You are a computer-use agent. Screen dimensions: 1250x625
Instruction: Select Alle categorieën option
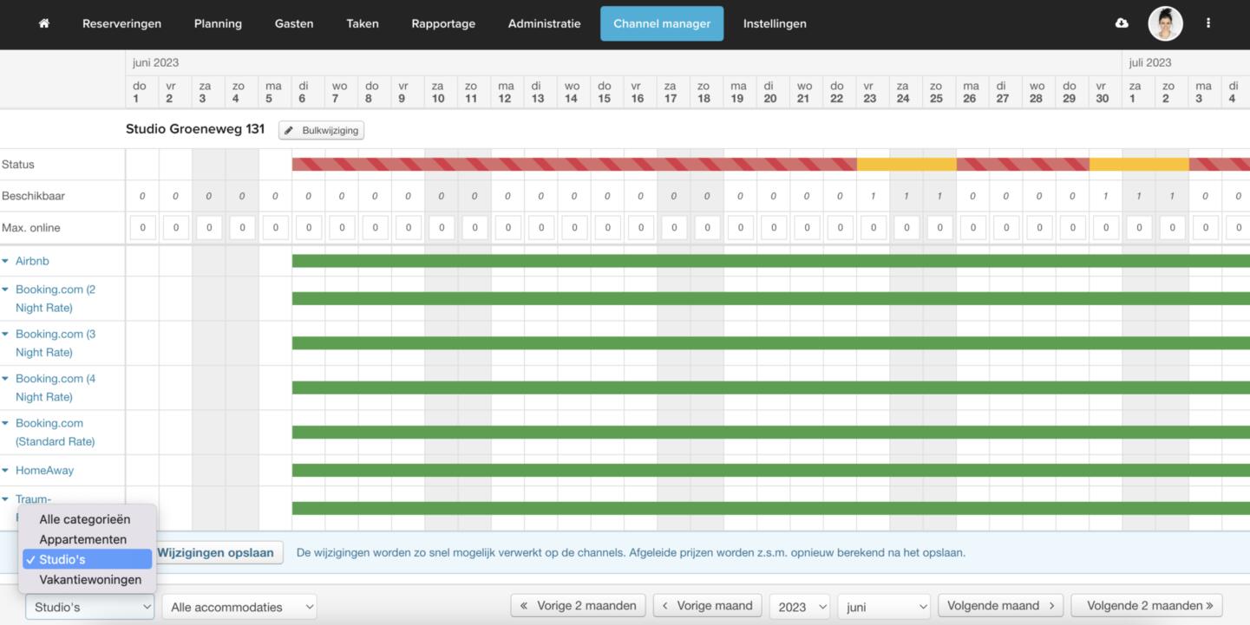coord(84,519)
